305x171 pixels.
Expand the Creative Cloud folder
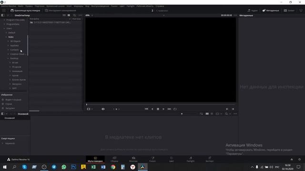(x=8, y=54)
